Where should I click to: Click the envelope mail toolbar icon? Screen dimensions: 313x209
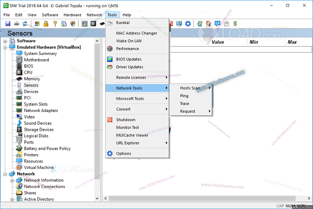[226, 24]
